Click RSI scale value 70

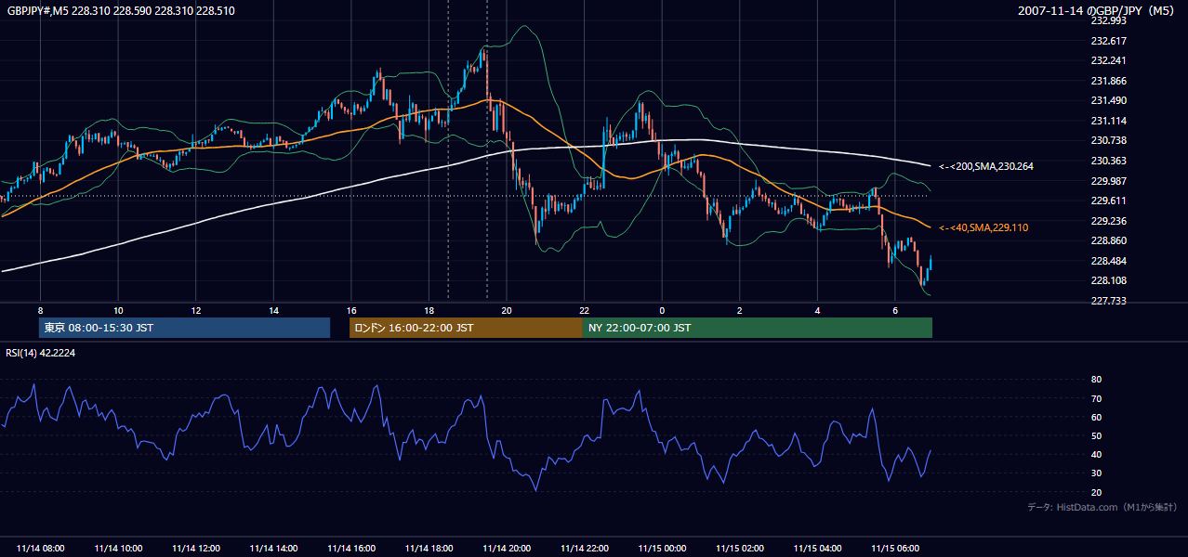[x=1096, y=398]
